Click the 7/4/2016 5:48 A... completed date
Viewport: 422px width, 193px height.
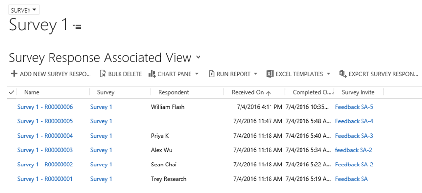pos(308,121)
